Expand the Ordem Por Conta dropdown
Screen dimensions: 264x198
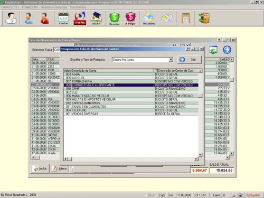(x=171, y=60)
